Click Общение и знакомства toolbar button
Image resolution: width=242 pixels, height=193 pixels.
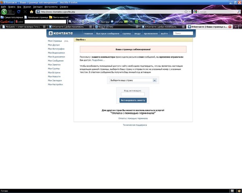(x=166, y=22)
